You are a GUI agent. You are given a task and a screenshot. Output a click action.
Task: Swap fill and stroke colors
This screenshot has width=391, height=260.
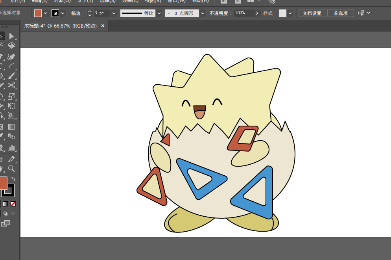(x=13, y=179)
